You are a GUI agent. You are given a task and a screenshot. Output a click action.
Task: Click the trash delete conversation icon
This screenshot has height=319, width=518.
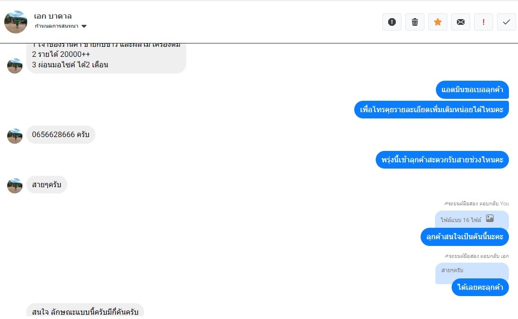coord(415,22)
